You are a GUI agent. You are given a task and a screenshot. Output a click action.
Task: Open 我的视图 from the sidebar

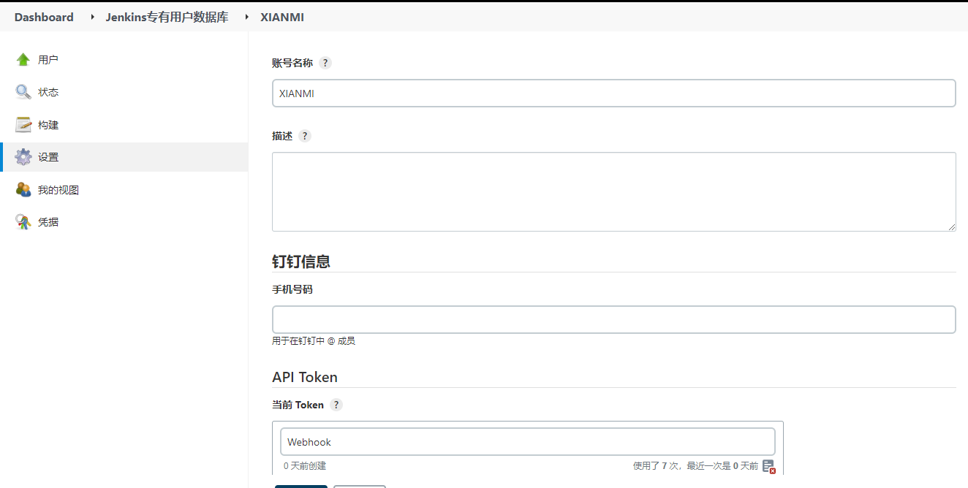(47, 190)
